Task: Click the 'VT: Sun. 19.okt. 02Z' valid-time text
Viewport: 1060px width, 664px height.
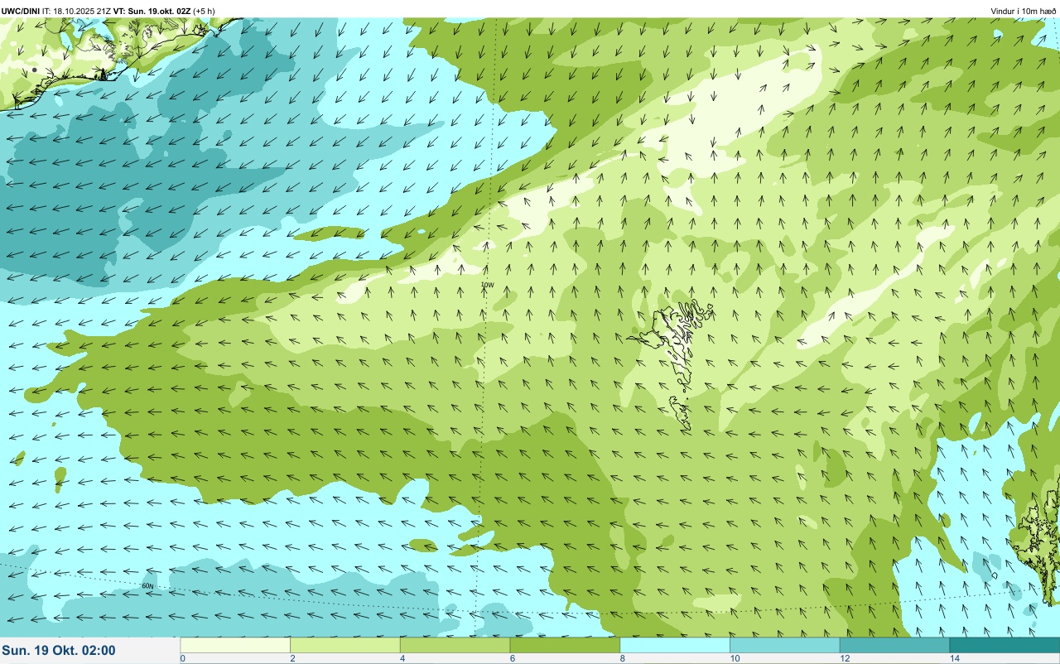Action: pyautogui.click(x=152, y=11)
